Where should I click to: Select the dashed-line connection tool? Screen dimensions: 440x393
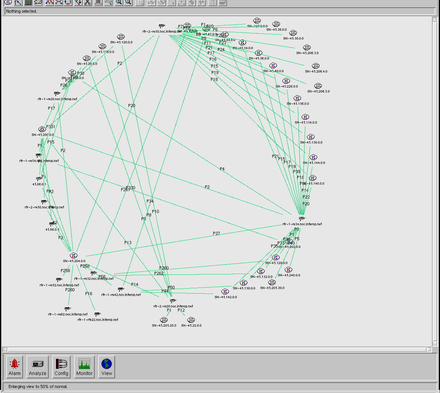(109, 3)
